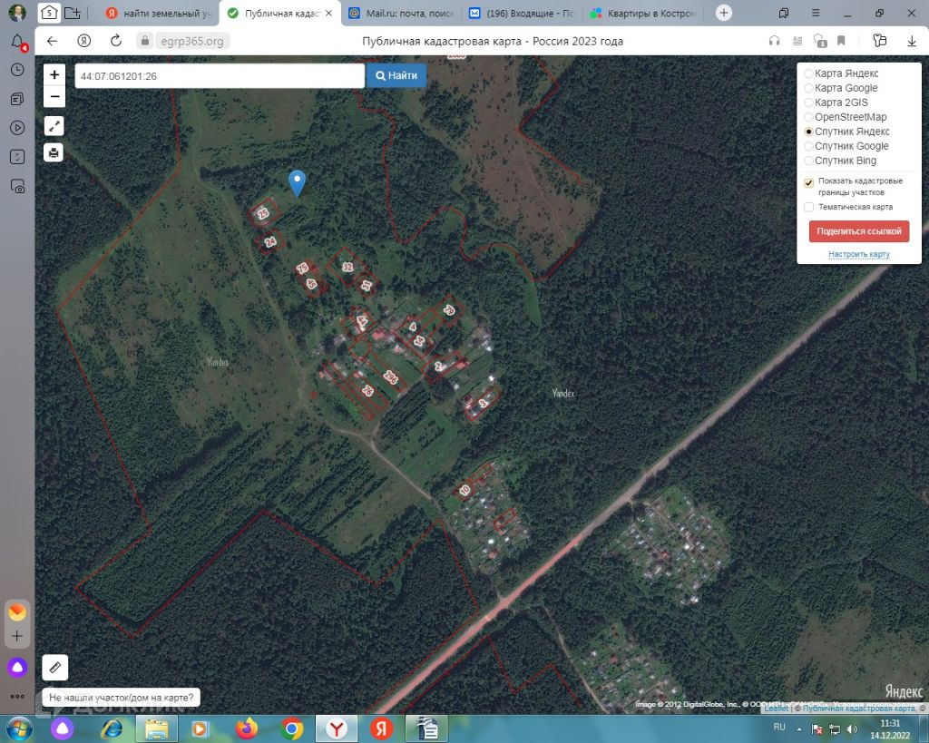Uncheck Показать кадастровые границы участков
Viewport: 929px width, 743px height.
[x=808, y=182]
